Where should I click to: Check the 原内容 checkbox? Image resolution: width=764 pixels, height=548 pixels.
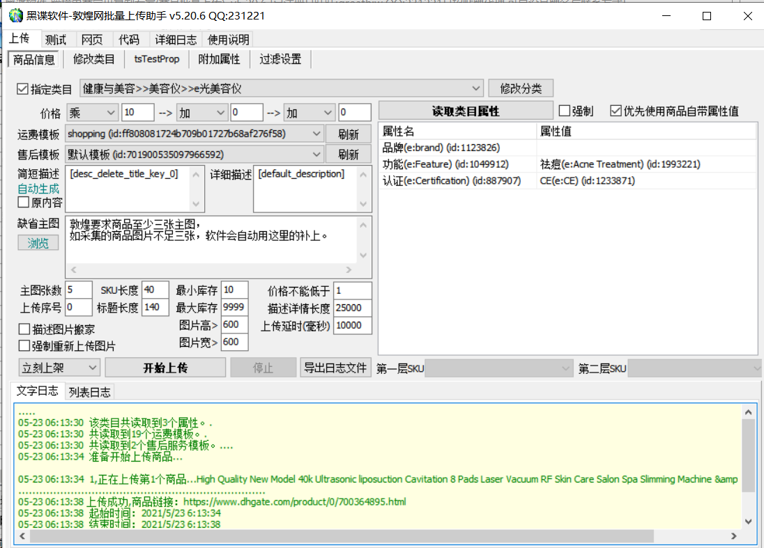point(24,202)
